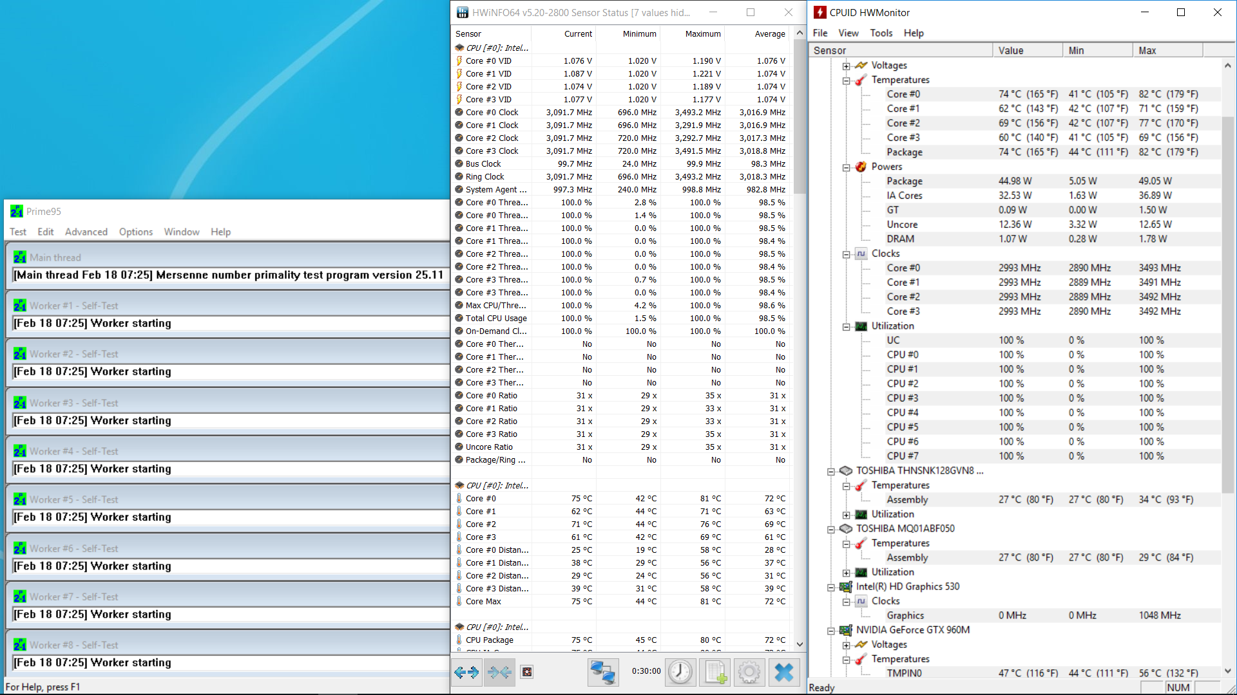This screenshot has width=1237, height=695.
Task: Select the Total CPU Usage row in HWiNFO
Action: pyautogui.click(x=622, y=318)
